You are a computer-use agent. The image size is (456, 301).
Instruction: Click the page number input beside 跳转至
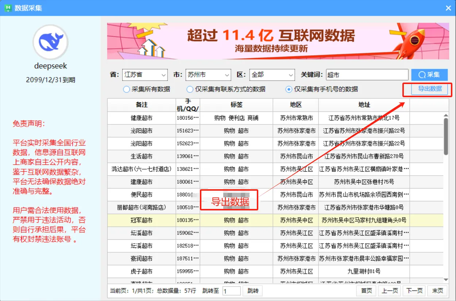click(232, 291)
